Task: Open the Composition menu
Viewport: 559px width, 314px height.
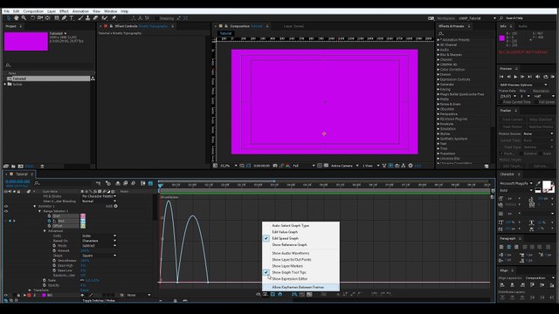Action: [x=33, y=11]
